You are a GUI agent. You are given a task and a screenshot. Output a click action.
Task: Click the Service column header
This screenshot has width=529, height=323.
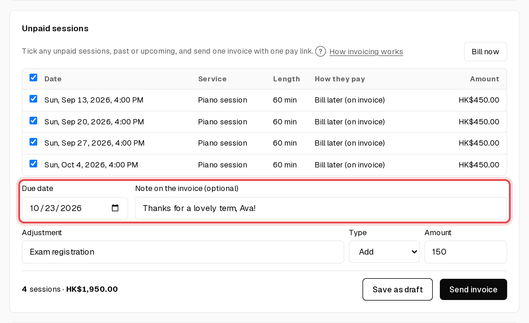pyautogui.click(x=212, y=79)
